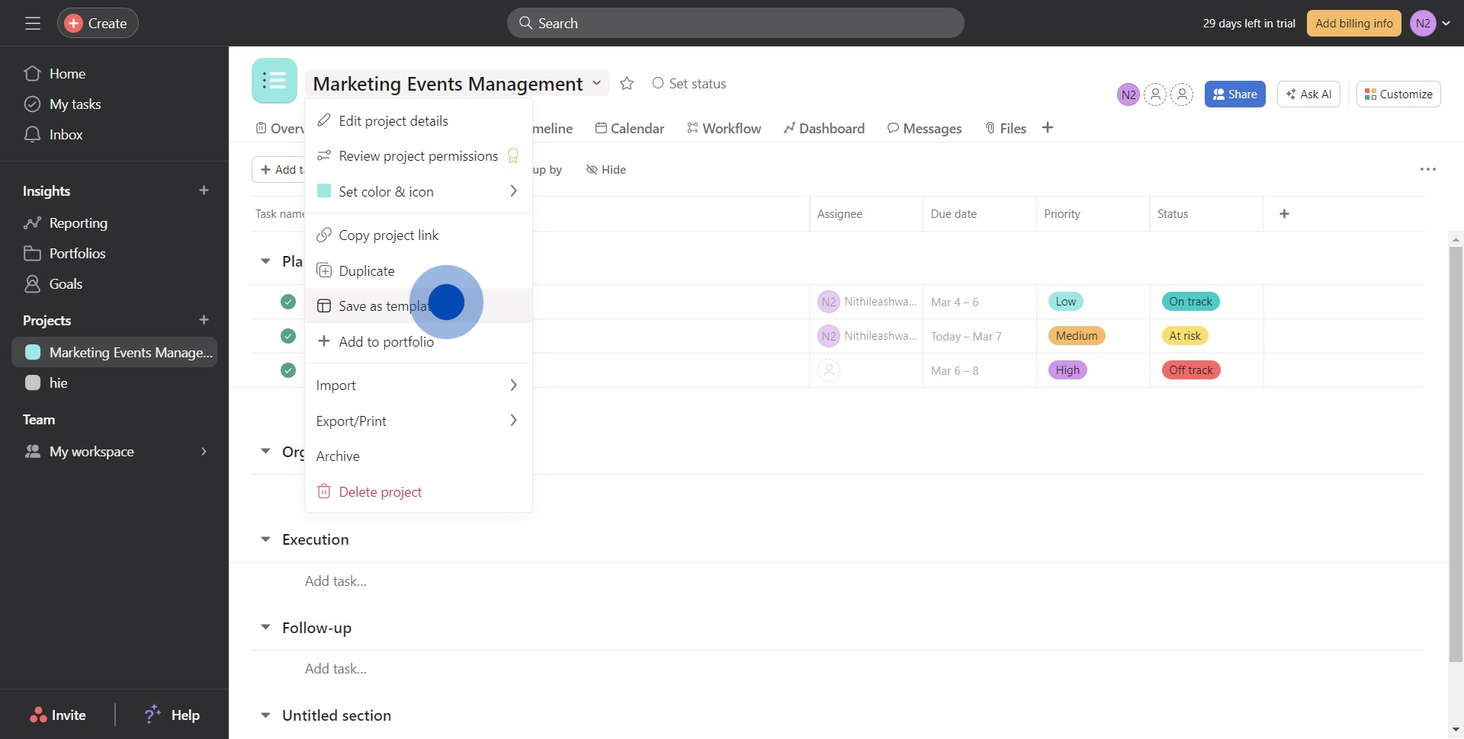This screenshot has height=739, width=1464.
Task: Add a new tab with plus icon
Action: click(x=1048, y=128)
